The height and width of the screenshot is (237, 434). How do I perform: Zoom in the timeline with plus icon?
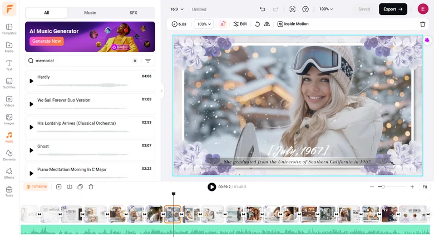point(412,187)
